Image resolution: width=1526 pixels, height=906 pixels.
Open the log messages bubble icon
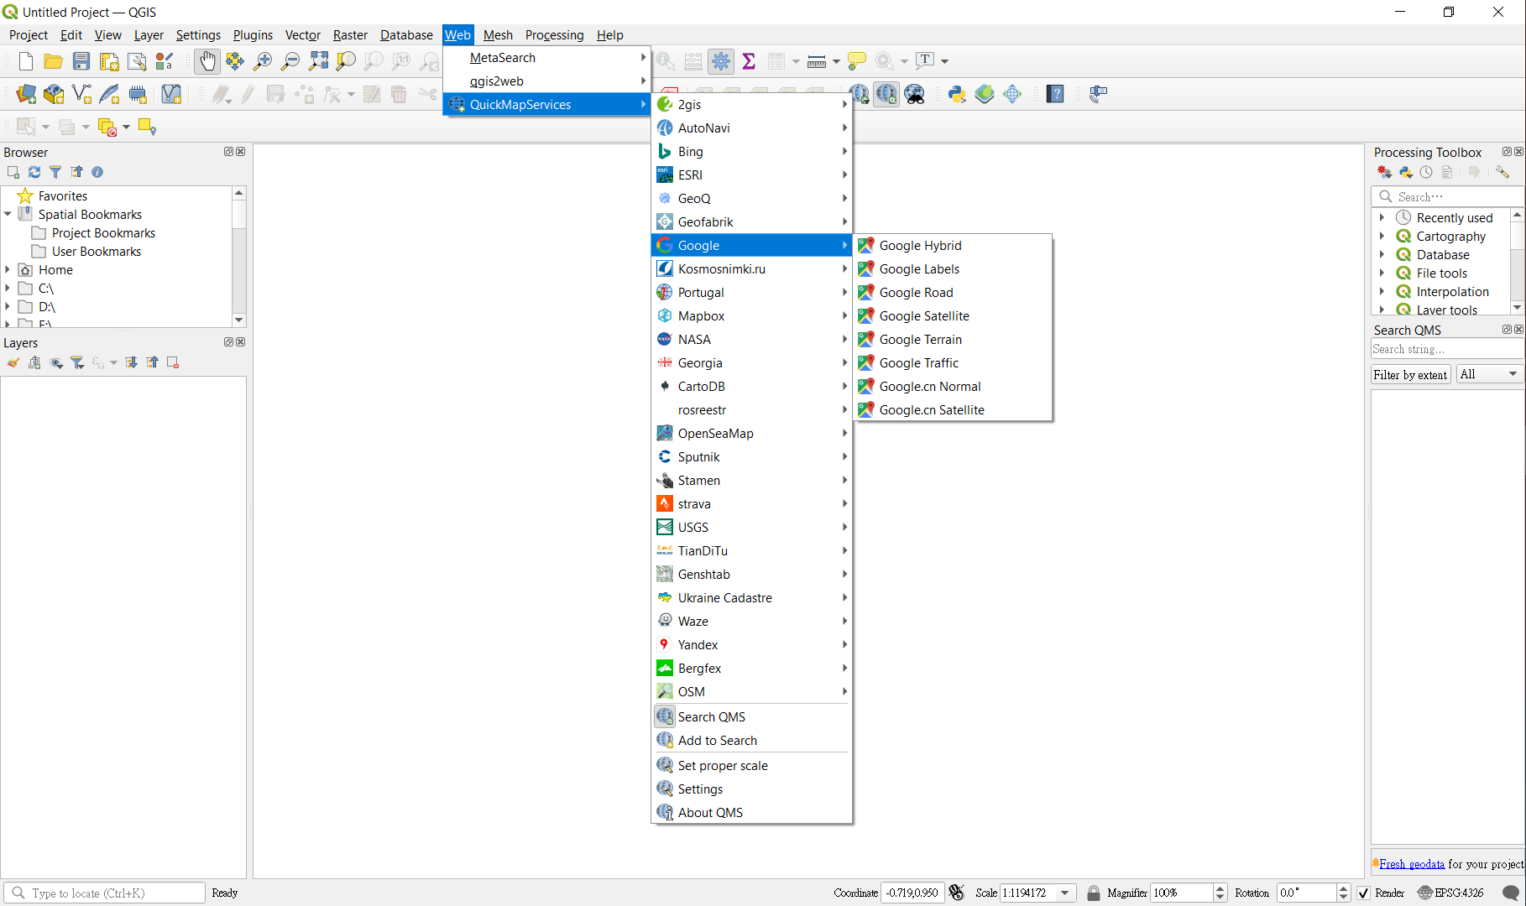tap(1511, 893)
